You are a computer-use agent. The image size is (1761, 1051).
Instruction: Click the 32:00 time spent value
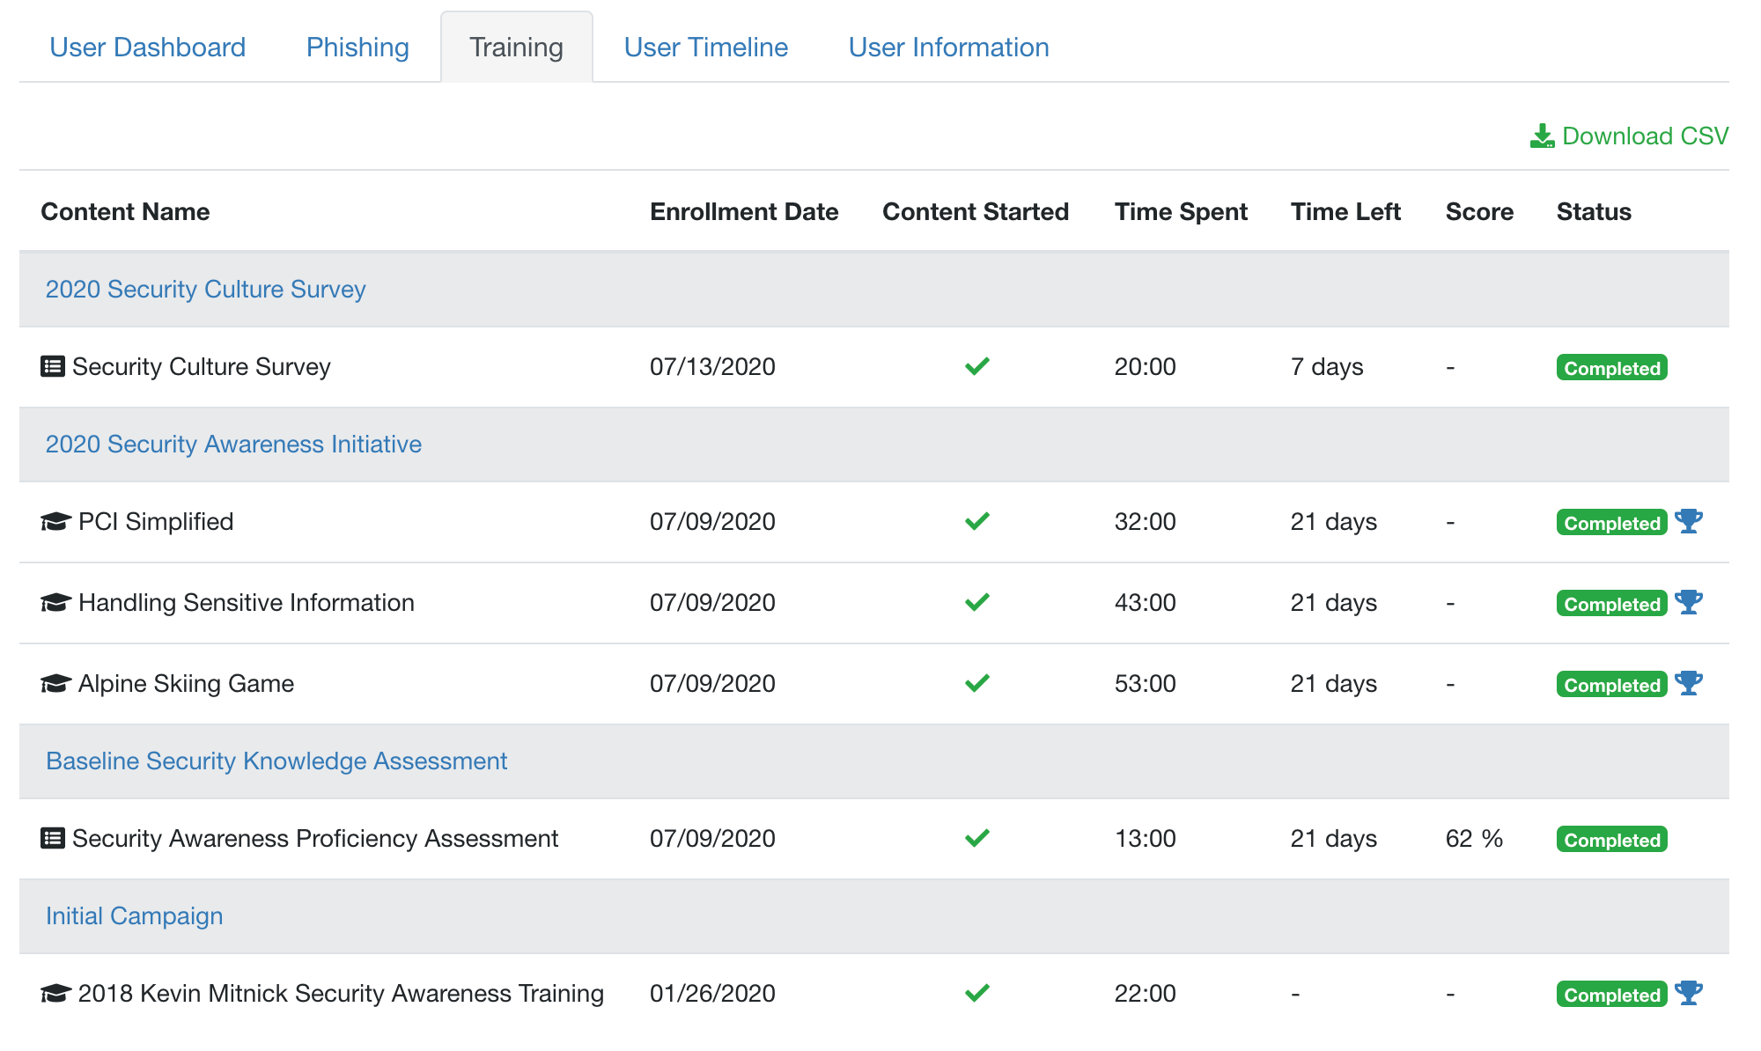(1146, 522)
